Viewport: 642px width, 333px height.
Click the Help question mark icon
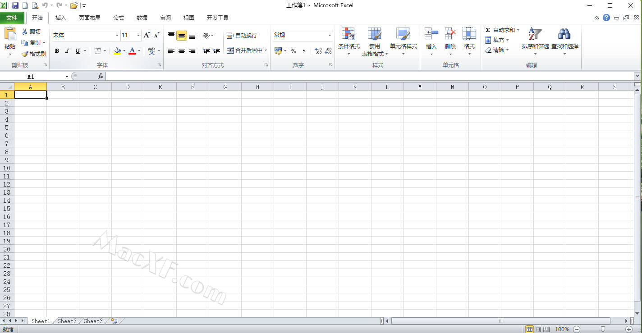[606, 18]
